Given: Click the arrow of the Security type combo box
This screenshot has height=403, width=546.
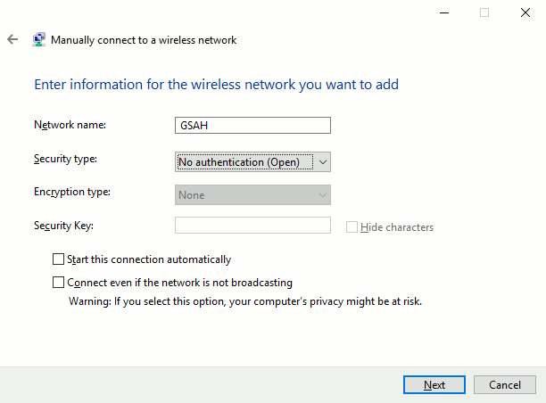Looking at the screenshot, I should [x=323, y=161].
